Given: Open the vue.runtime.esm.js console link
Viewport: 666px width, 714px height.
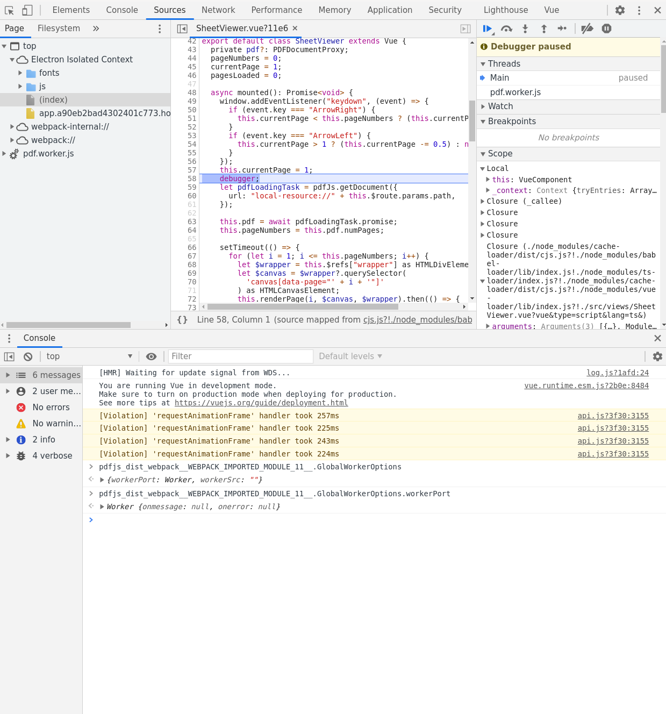Looking at the screenshot, I should pyautogui.click(x=586, y=385).
